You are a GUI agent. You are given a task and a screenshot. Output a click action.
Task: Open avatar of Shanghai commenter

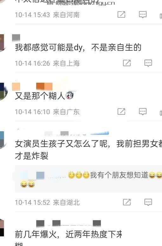point(3,43)
